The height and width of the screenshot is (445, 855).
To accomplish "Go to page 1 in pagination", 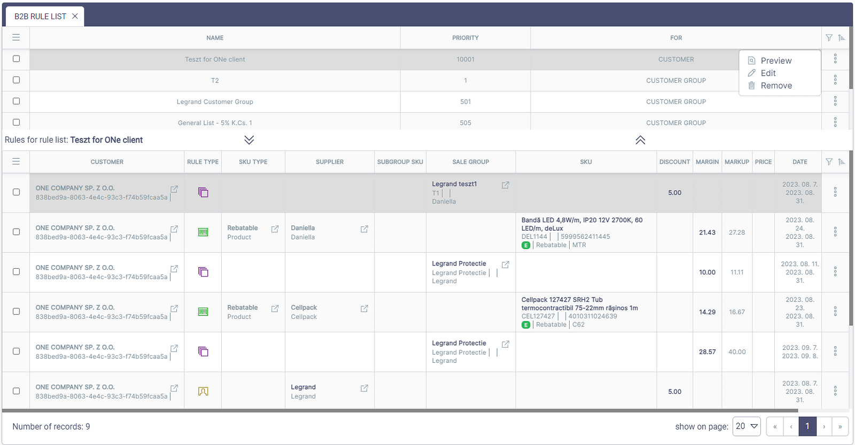I will 807,426.
